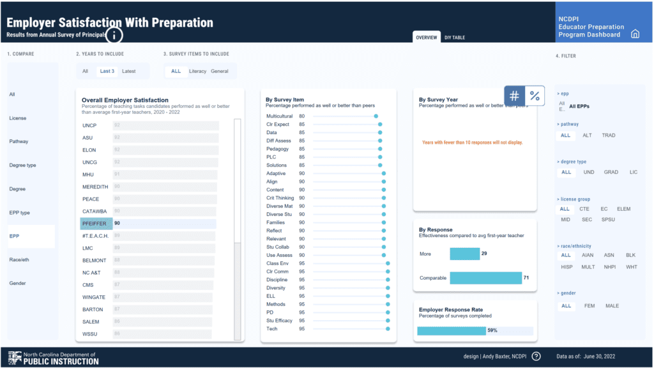
Task: Filter pathway to ALT
Action: [588, 135]
